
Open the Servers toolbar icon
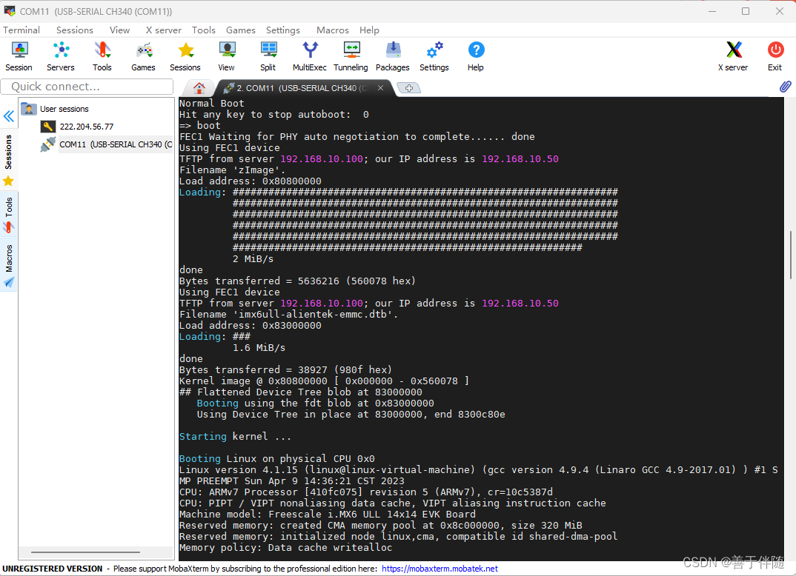pyautogui.click(x=61, y=56)
